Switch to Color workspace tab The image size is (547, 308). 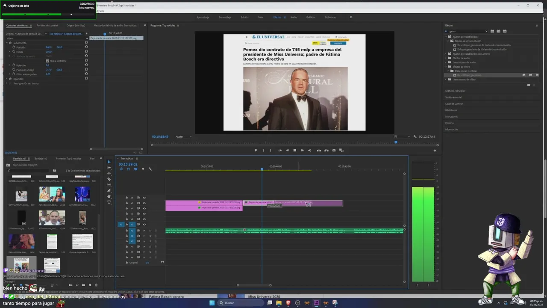(x=260, y=17)
